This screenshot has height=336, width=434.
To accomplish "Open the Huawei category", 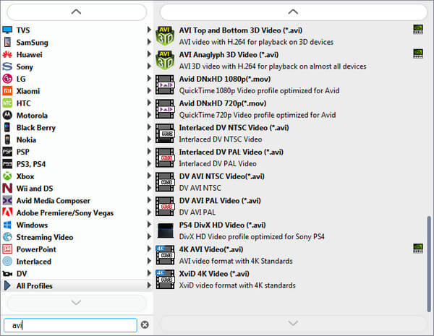I will [x=77, y=54].
